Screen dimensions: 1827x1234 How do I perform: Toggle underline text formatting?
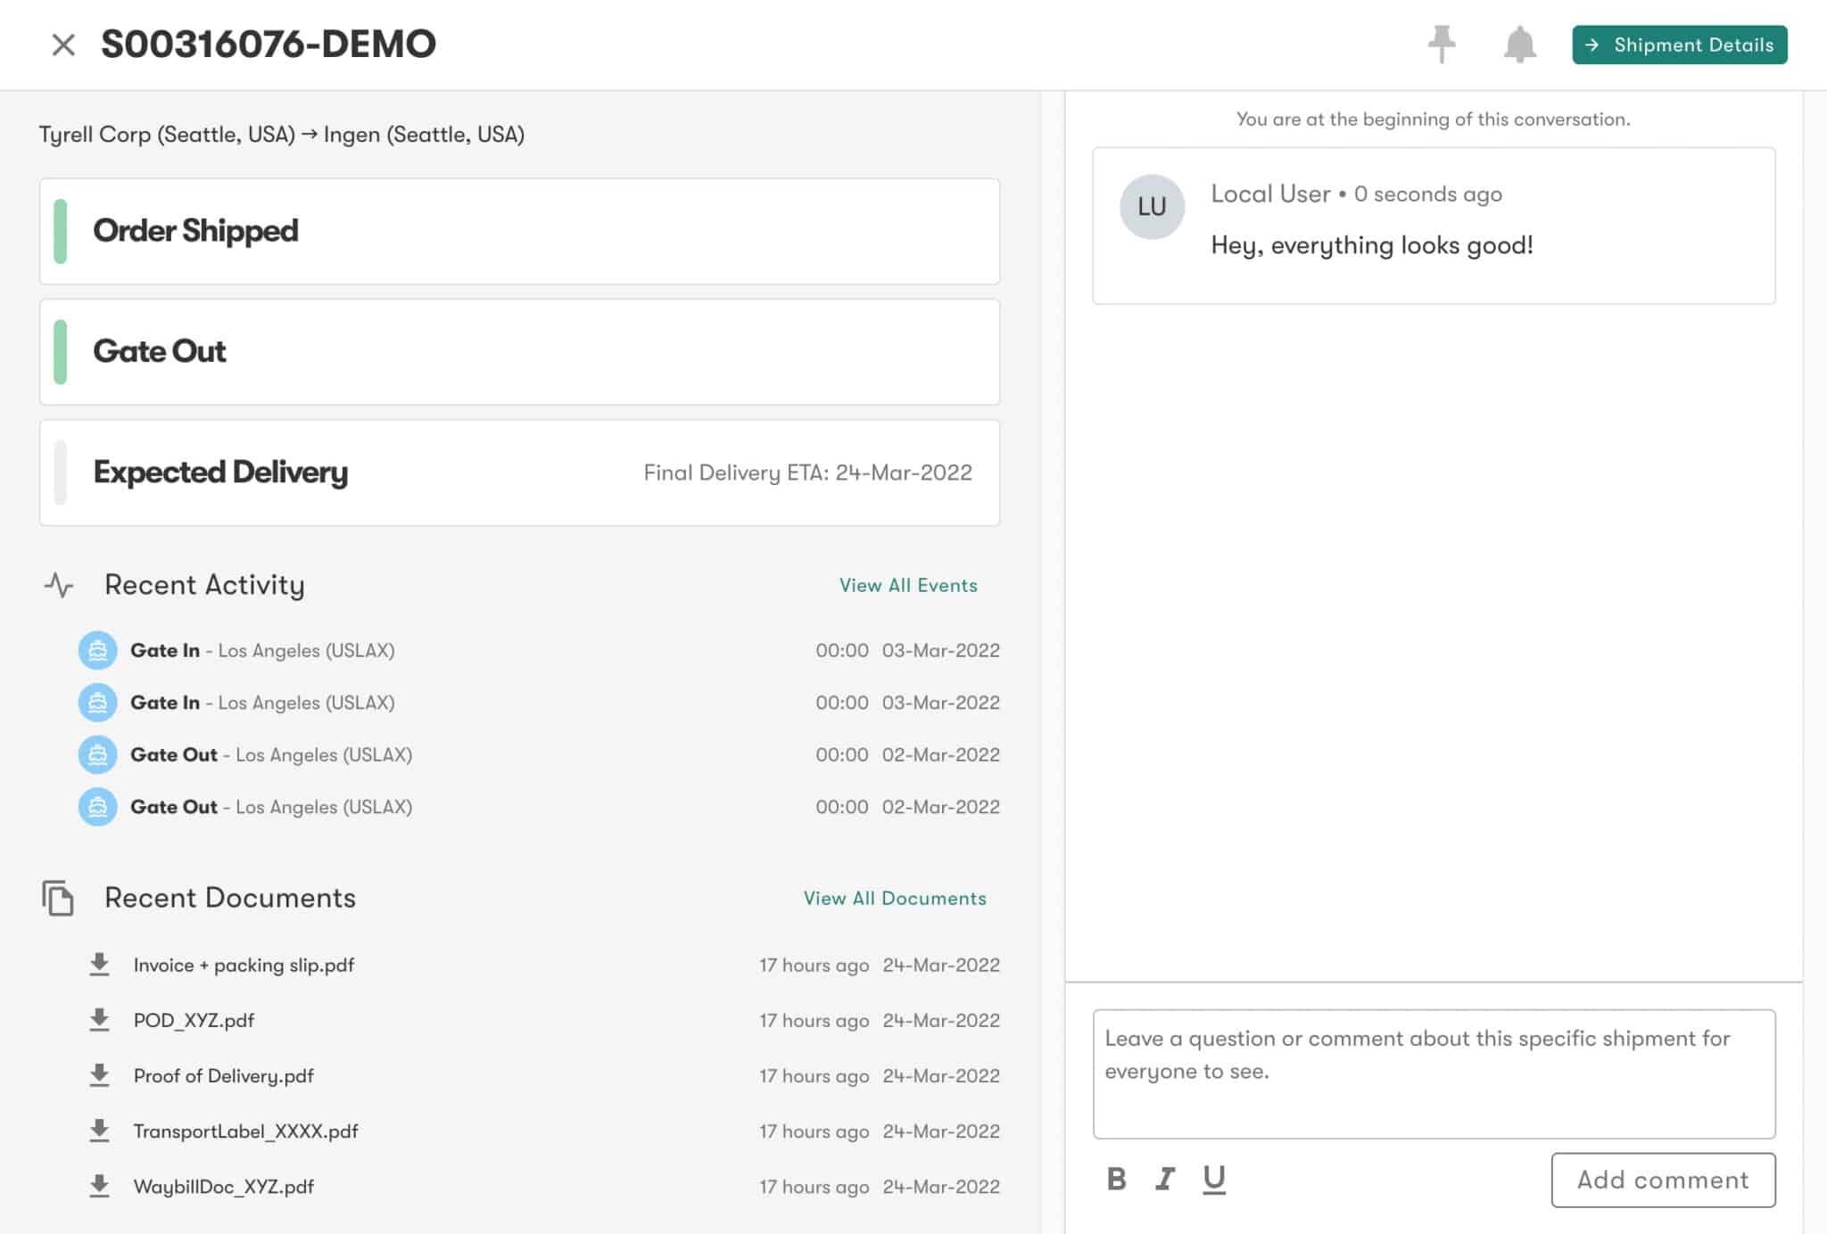[1213, 1179]
